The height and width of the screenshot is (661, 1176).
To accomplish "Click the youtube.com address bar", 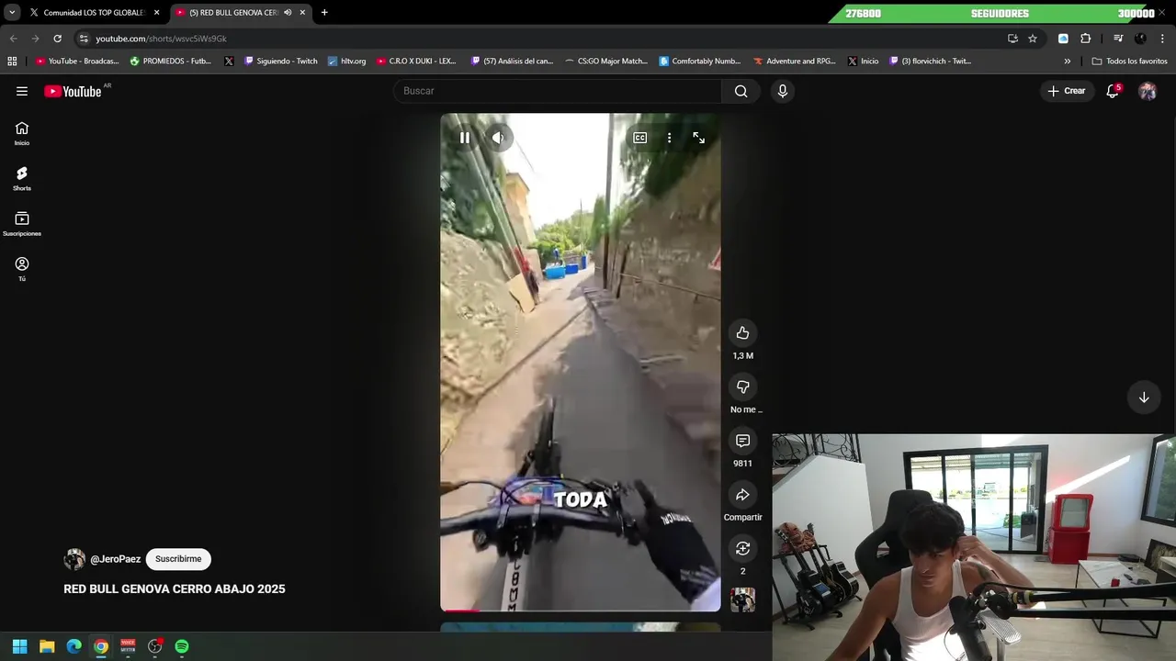I will [x=542, y=39].
